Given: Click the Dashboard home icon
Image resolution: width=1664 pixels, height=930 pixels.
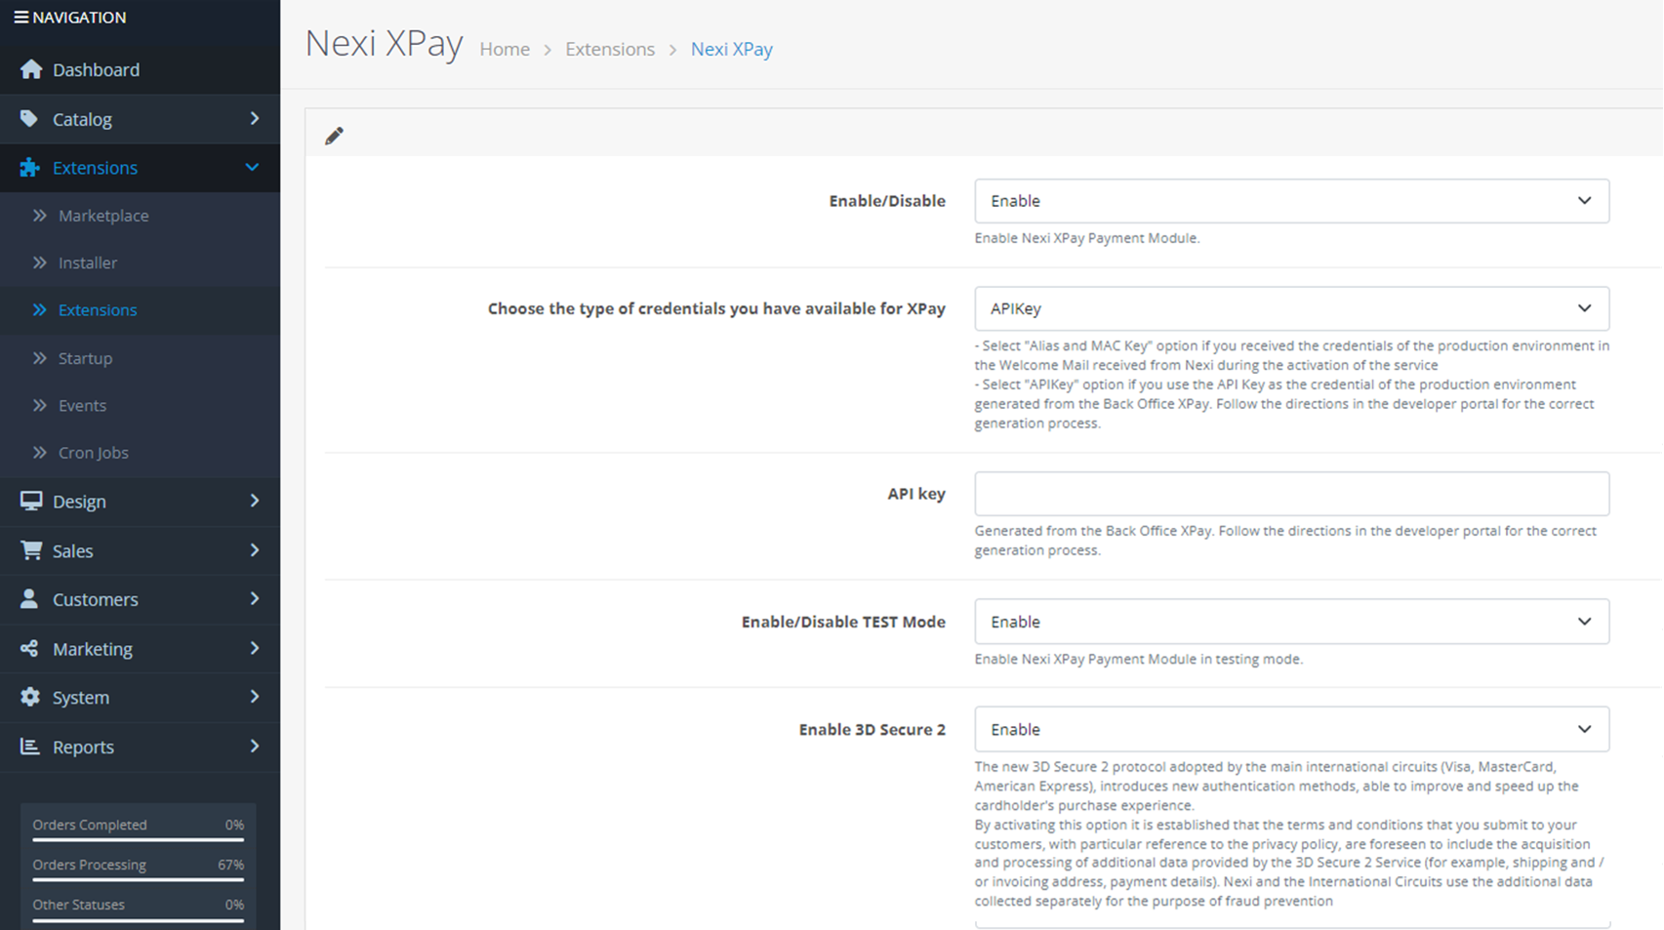Looking at the screenshot, I should click(x=31, y=69).
